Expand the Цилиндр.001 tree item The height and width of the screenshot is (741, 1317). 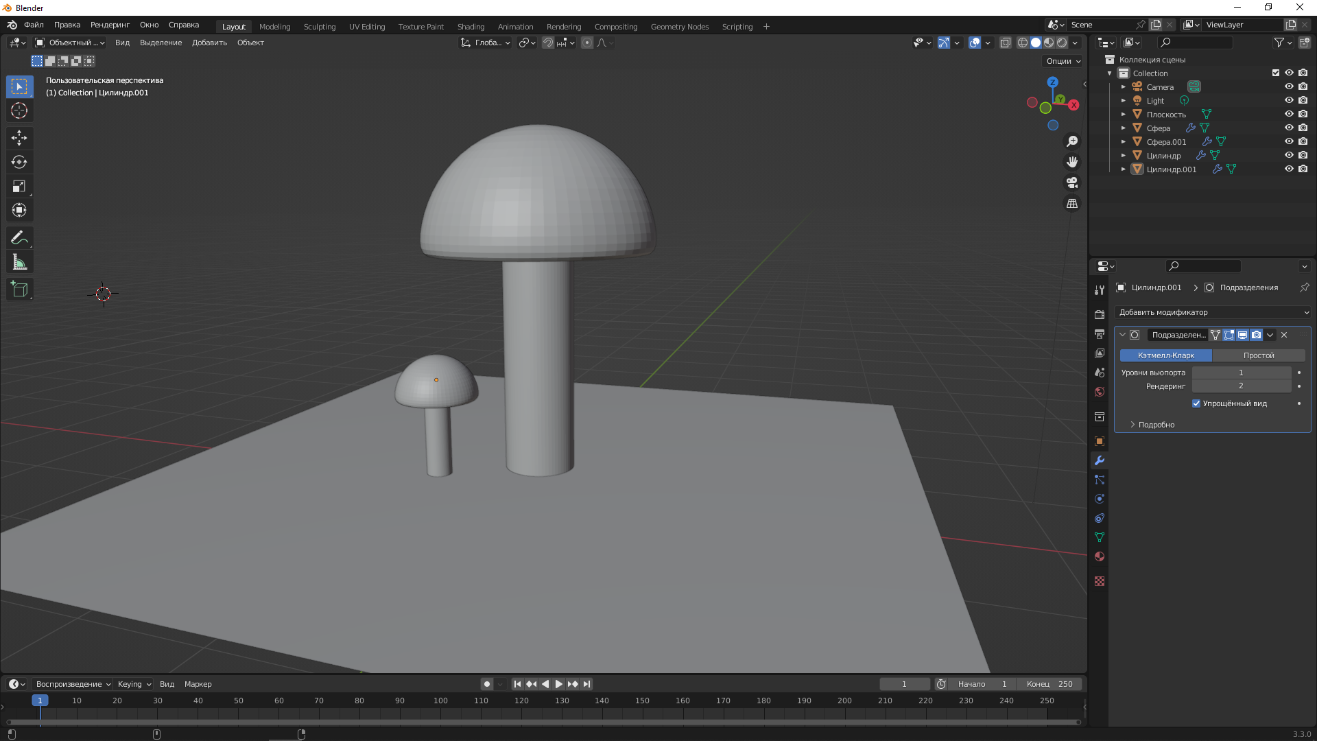pyautogui.click(x=1124, y=169)
